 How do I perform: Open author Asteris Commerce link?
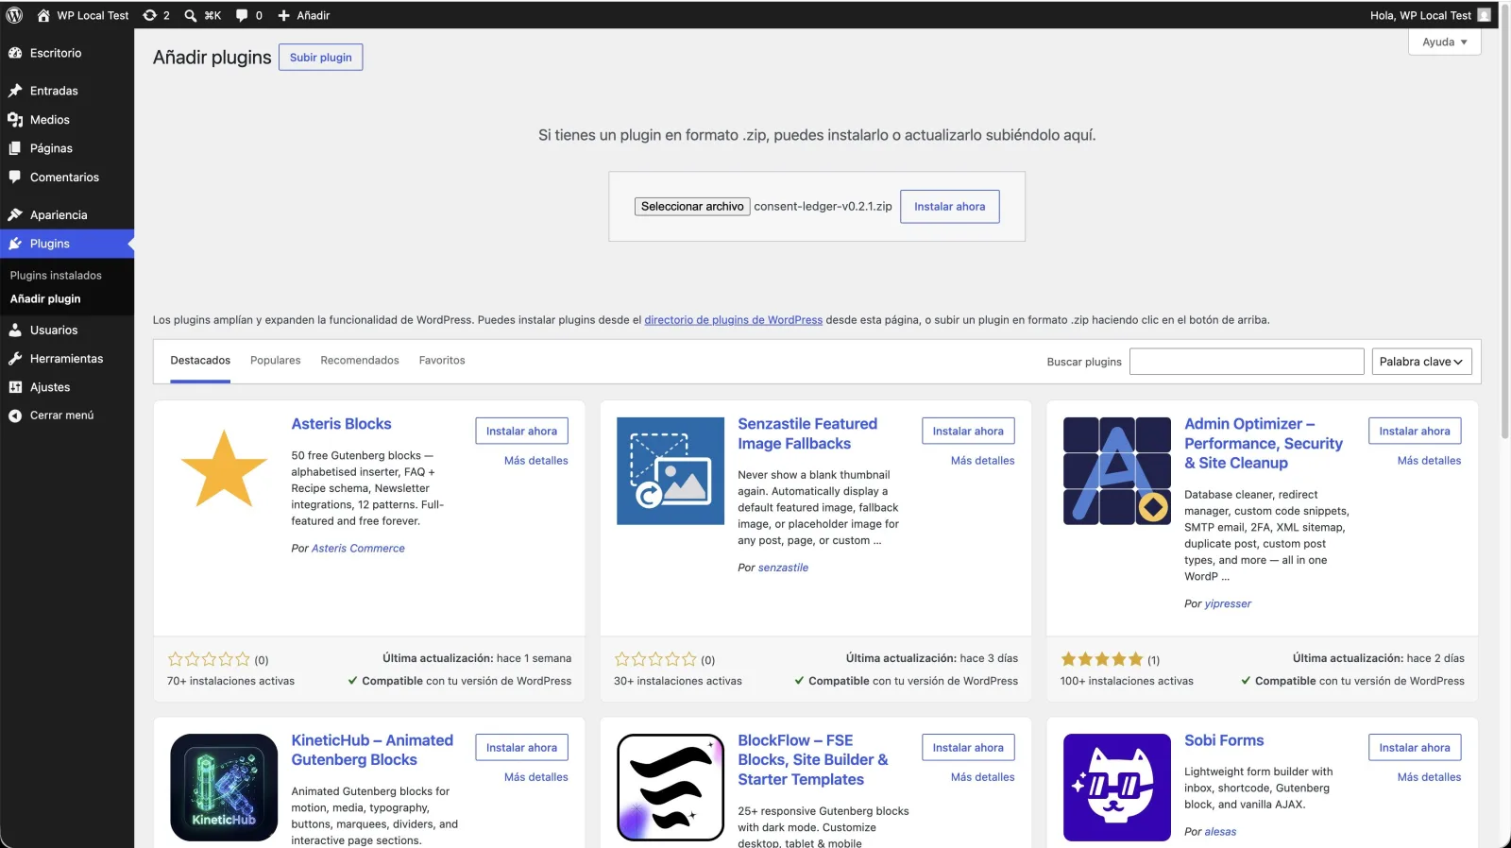tap(358, 549)
